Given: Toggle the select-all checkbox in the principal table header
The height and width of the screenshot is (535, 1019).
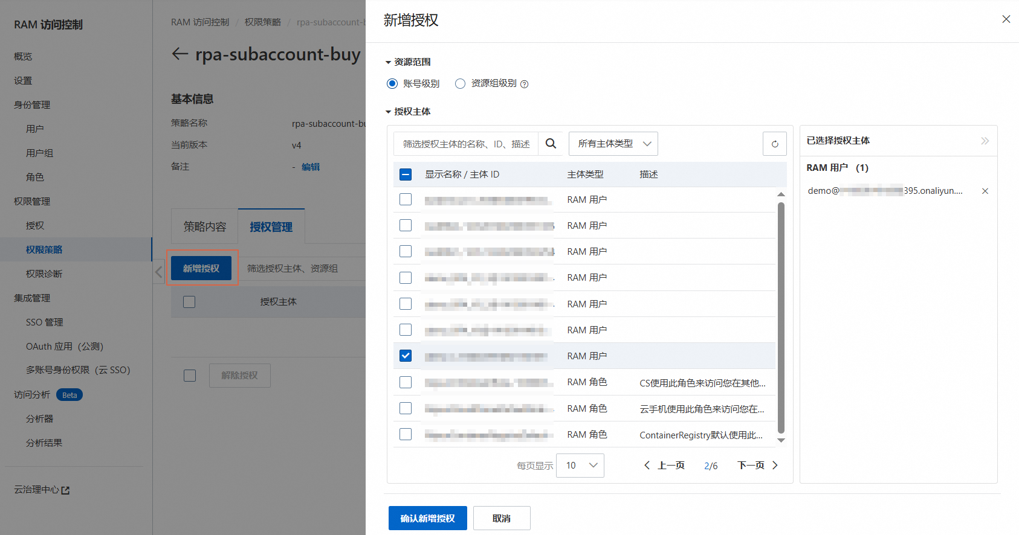Looking at the screenshot, I should coord(406,175).
